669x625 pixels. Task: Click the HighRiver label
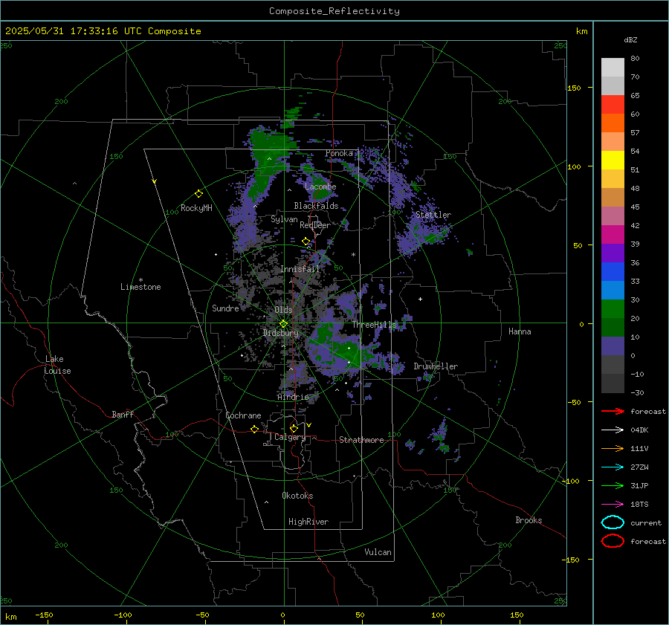(x=308, y=522)
